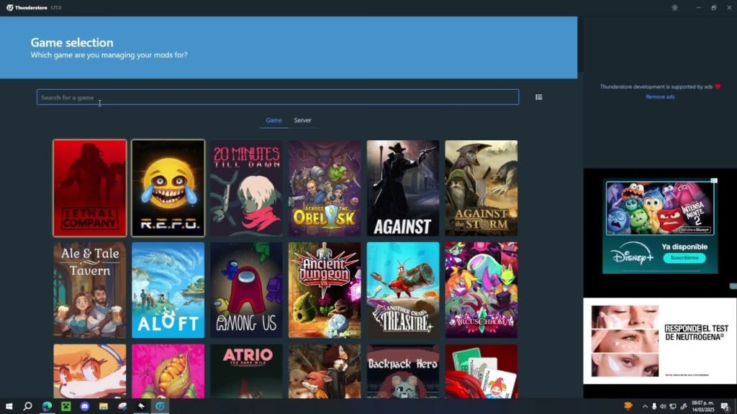737x414 pixels.
Task: Click the Thunderstore icon in the taskbar
Action: click(160, 406)
